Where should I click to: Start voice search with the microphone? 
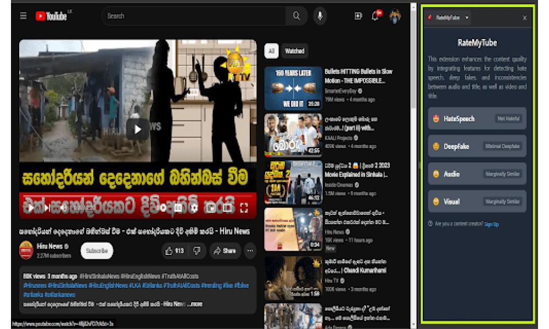(320, 16)
